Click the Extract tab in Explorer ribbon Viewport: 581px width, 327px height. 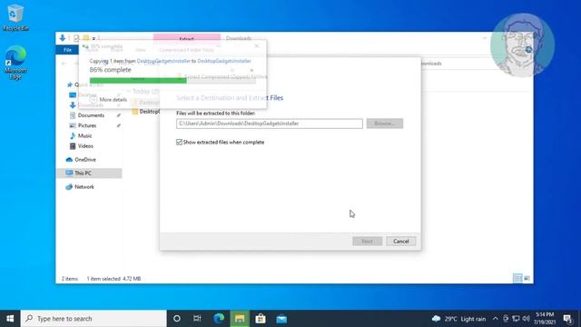coord(187,38)
